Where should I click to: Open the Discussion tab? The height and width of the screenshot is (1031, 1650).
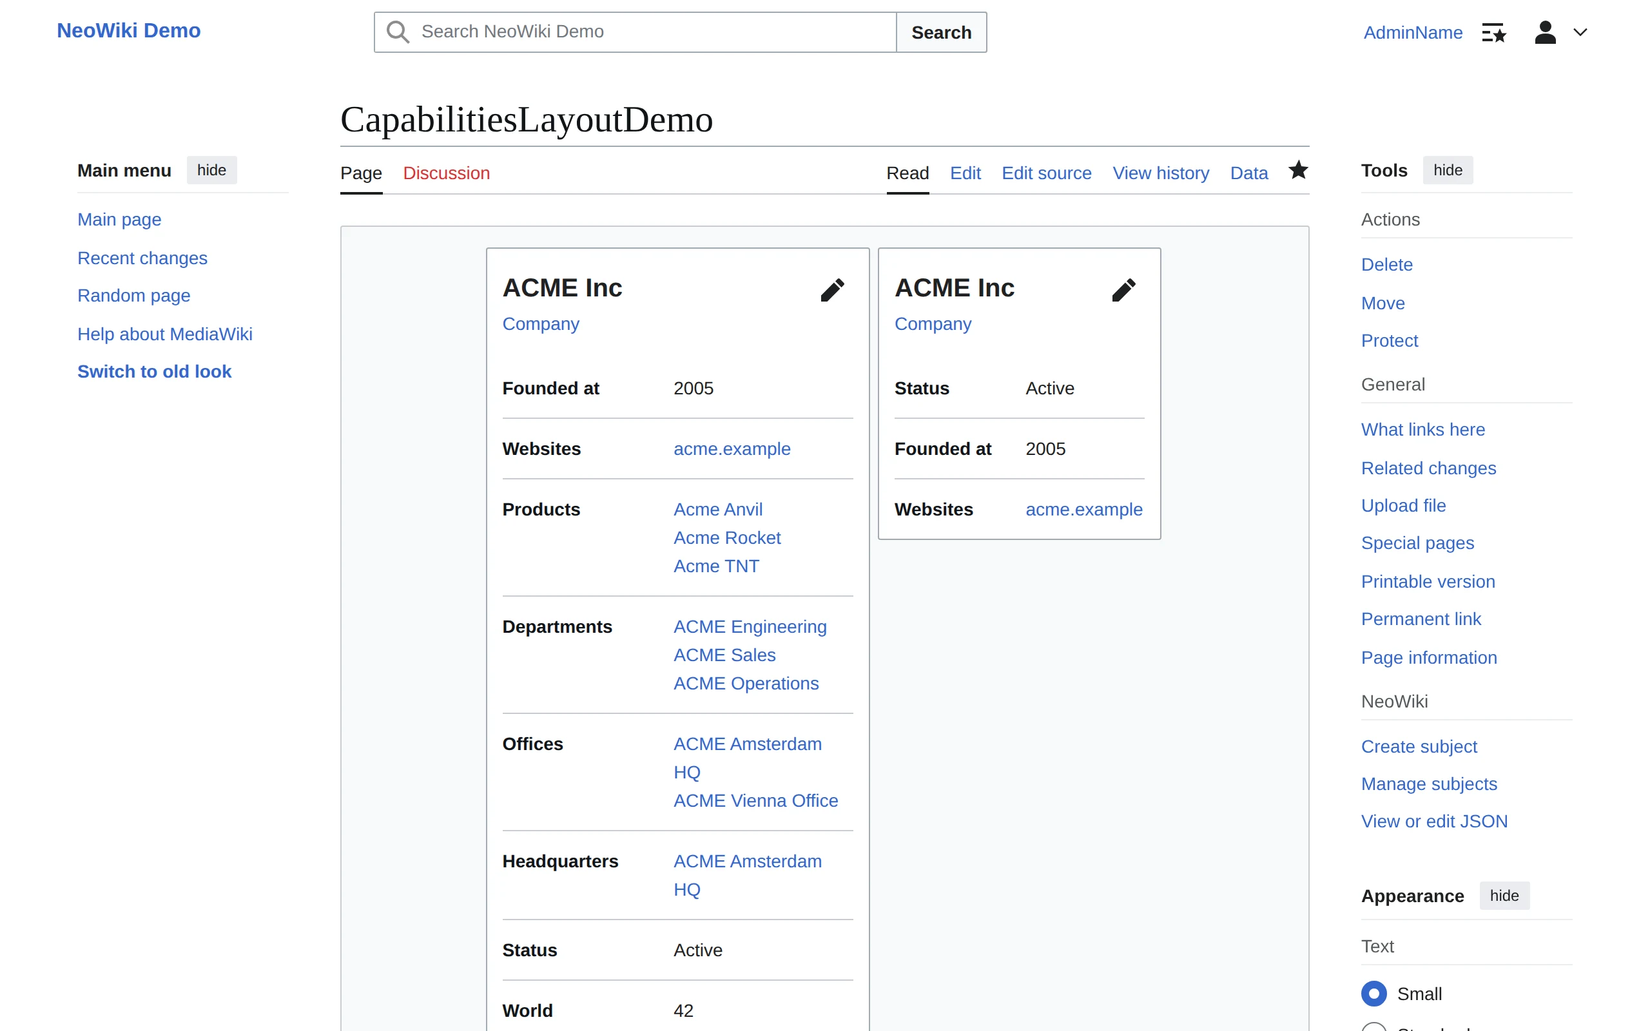[447, 173]
